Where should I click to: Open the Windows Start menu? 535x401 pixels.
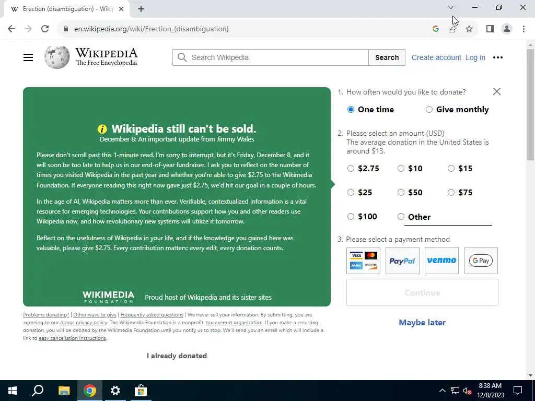tap(13, 391)
